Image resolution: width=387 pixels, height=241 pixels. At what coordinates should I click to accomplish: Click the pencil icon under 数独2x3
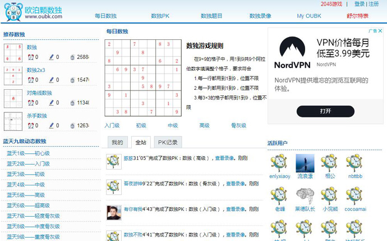pyautogui.click(x=52, y=80)
